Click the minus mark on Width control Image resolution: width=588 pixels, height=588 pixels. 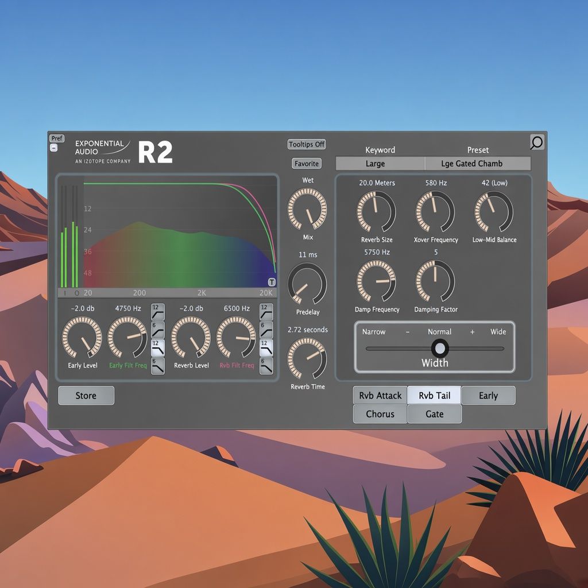[x=407, y=332]
